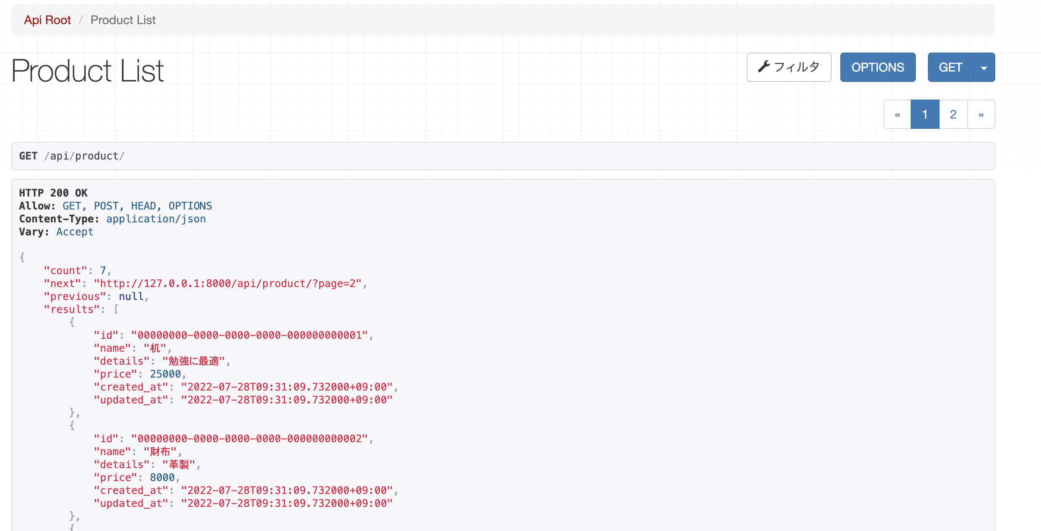Go to previous page with « arrow

897,115
